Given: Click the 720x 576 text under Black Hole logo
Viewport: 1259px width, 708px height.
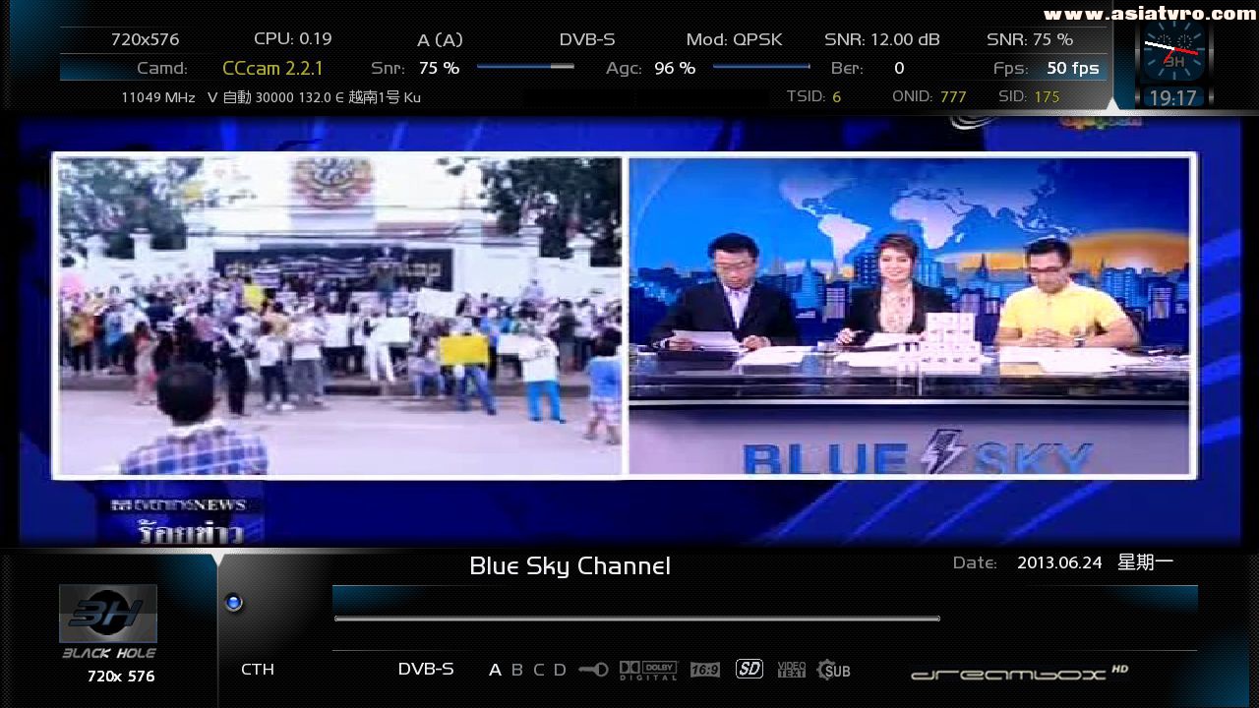Looking at the screenshot, I should [x=121, y=677].
